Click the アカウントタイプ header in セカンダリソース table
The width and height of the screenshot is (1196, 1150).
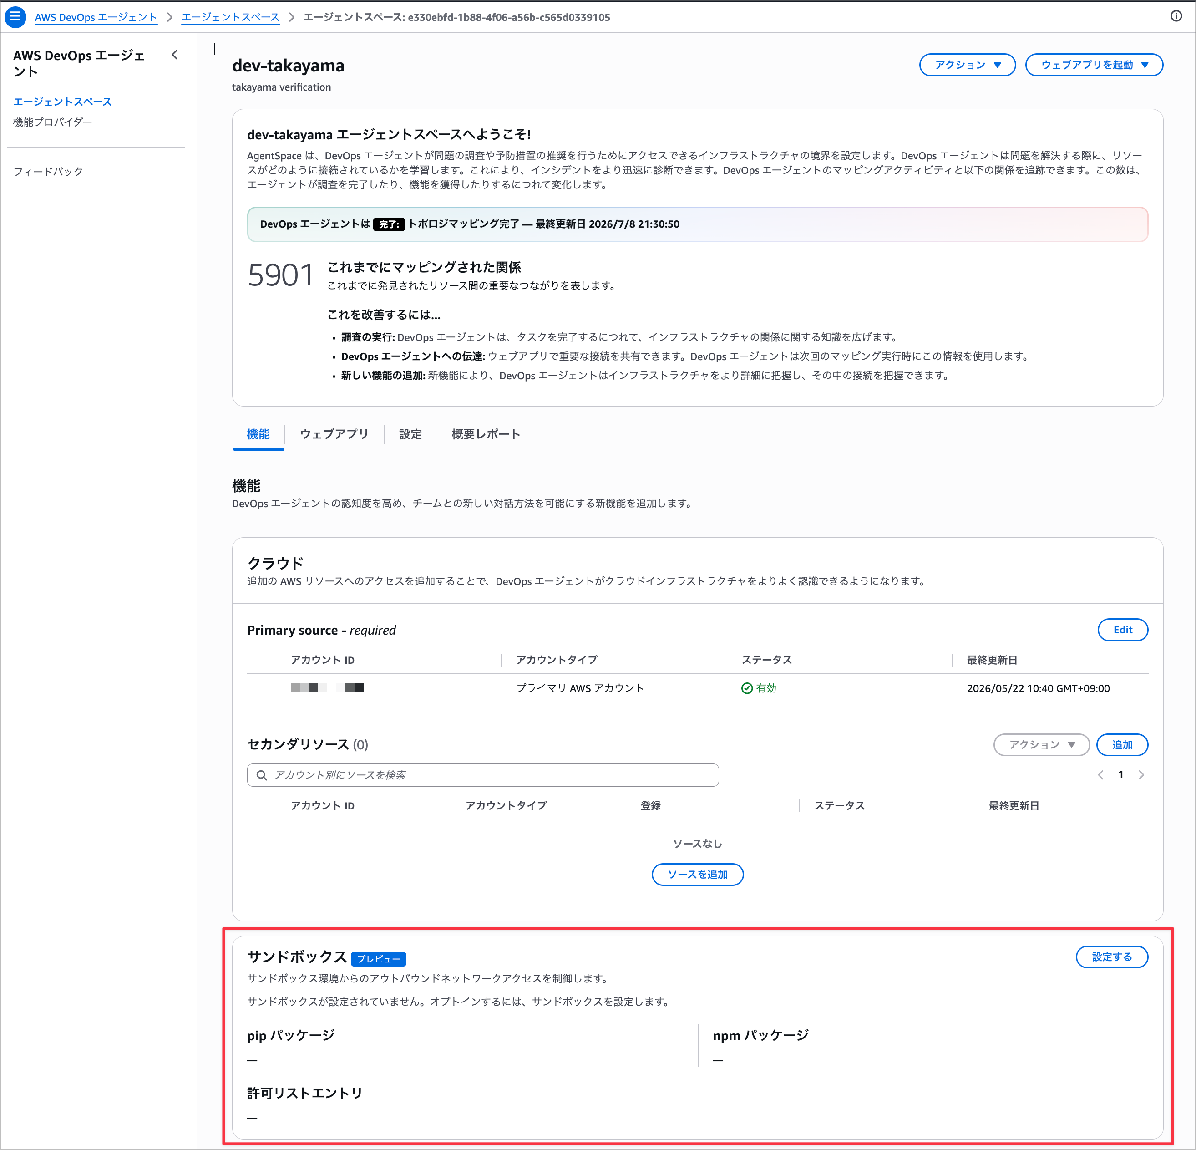coord(506,806)
